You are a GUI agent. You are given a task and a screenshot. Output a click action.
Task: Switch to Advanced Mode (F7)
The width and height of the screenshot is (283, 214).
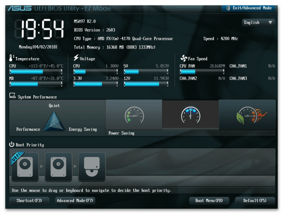coord(75,200)
